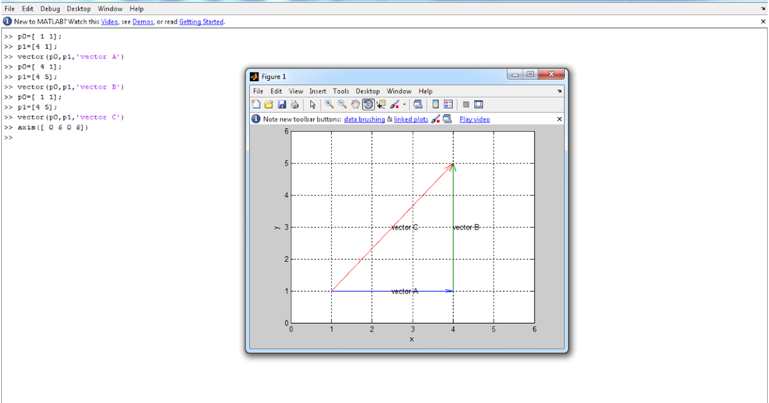769x403 pixels.
Task: Open the data brushing link
Action: pyautogui.click(x=365, y=119)
